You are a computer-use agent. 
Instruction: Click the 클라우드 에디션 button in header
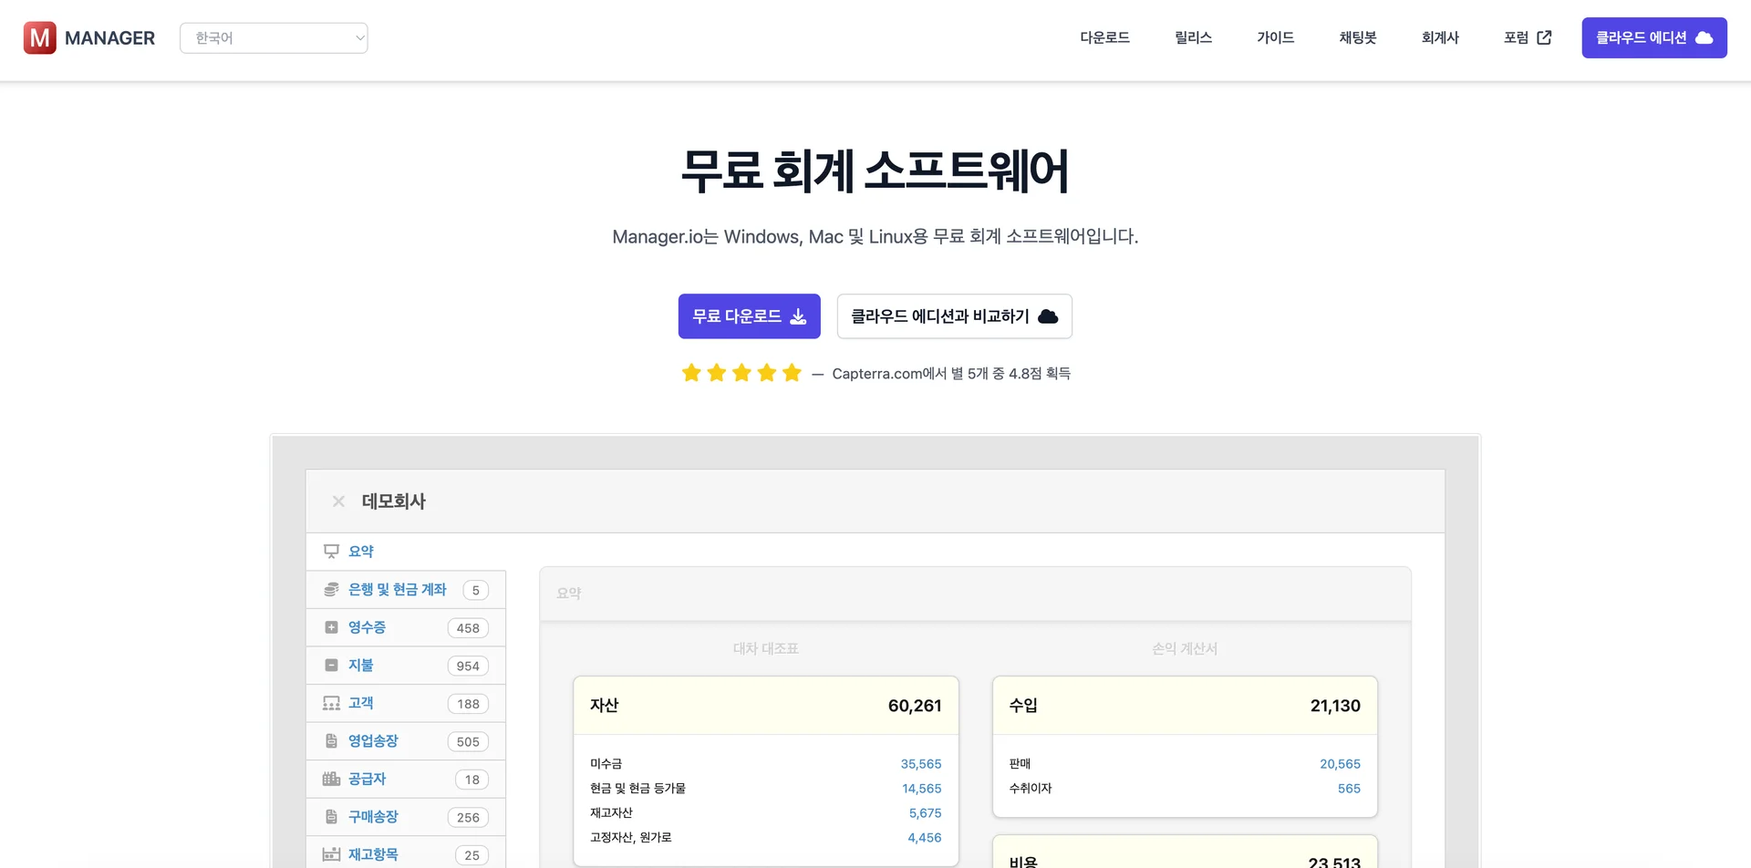[x=1653, y=38]
